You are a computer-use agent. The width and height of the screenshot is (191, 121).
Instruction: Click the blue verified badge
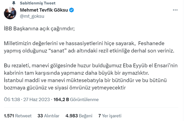click(x=72, y=10)
